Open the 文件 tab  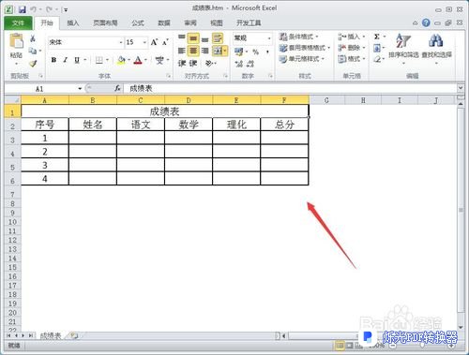coord(18,22)
